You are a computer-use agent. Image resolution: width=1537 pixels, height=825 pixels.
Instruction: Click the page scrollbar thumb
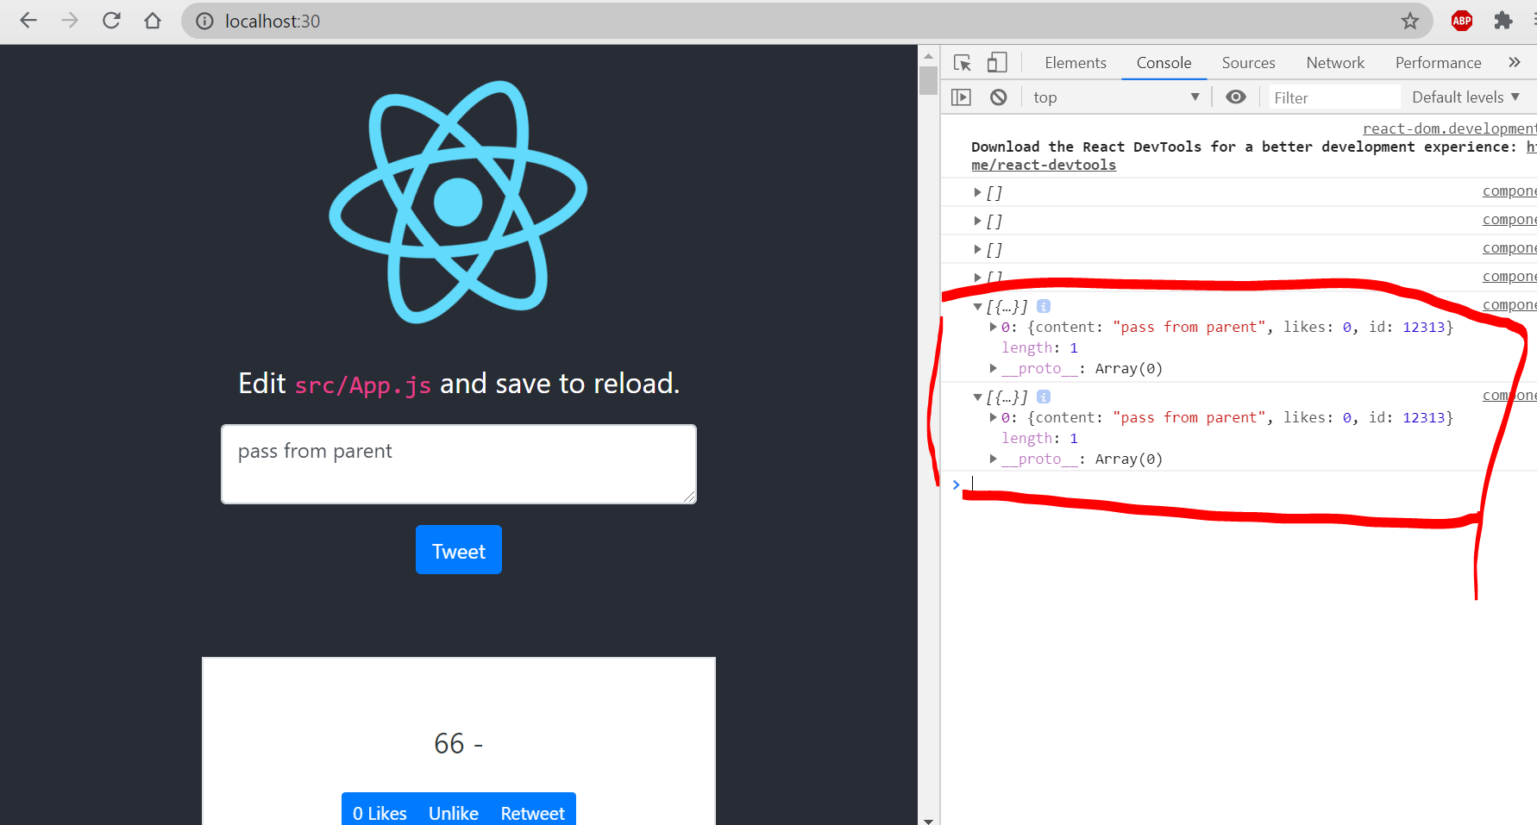[928, 79]
